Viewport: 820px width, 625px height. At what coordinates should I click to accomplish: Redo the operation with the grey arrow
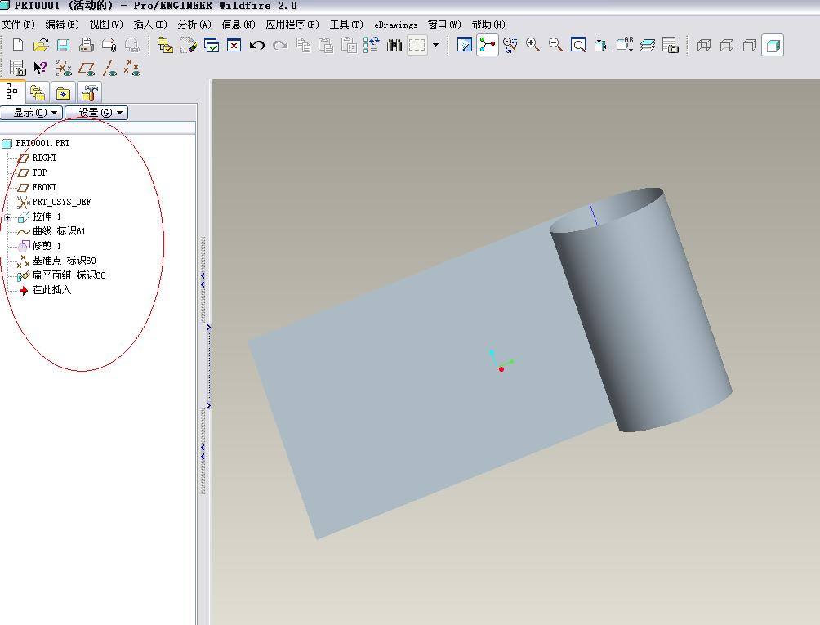click(x=280, y=45)
